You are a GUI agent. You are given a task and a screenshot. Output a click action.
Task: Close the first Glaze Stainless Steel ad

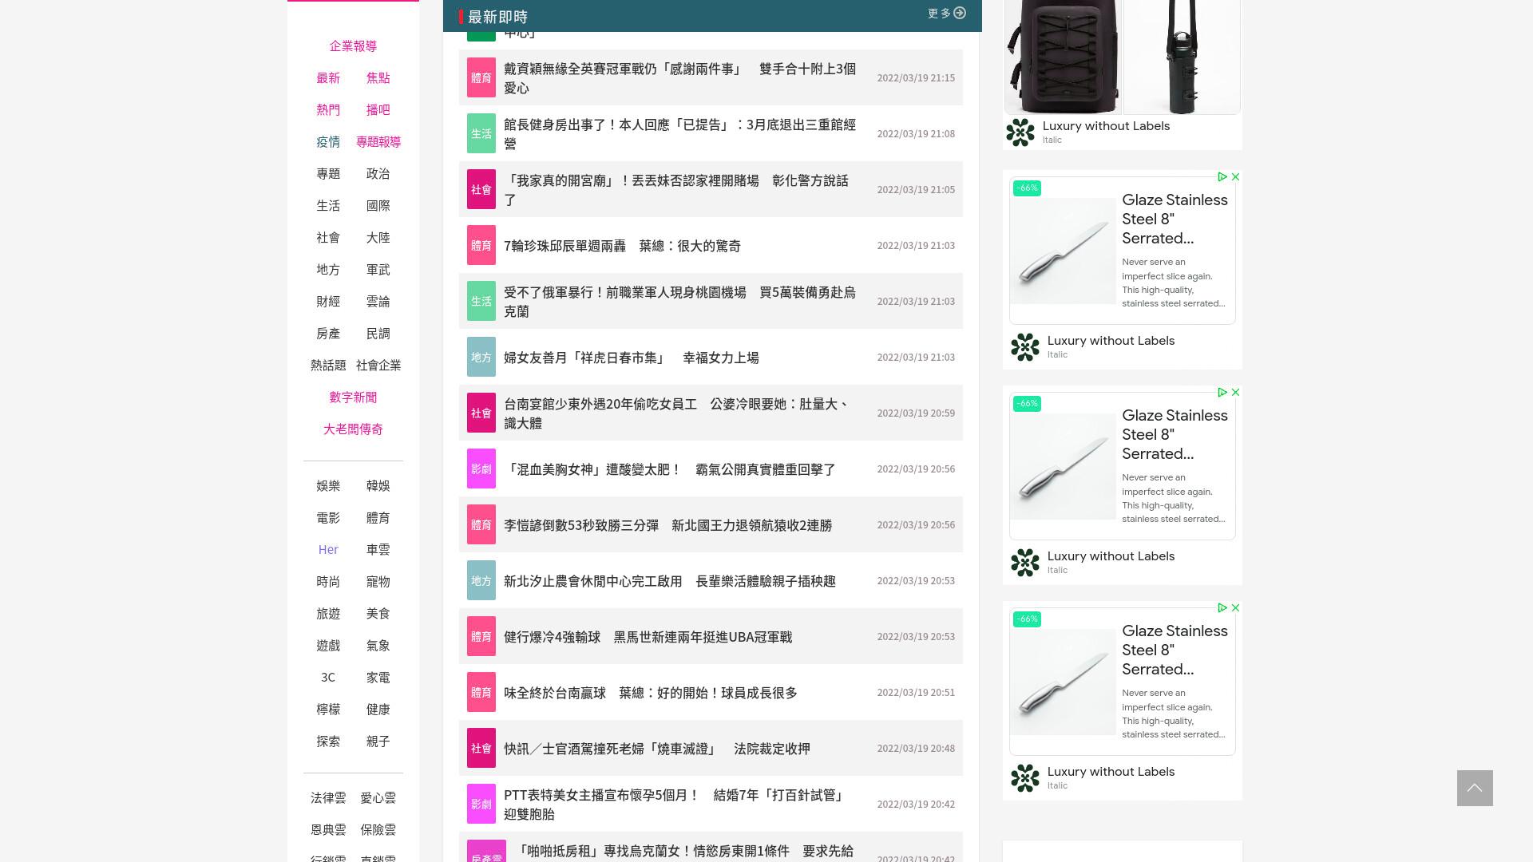point(1235,177)
